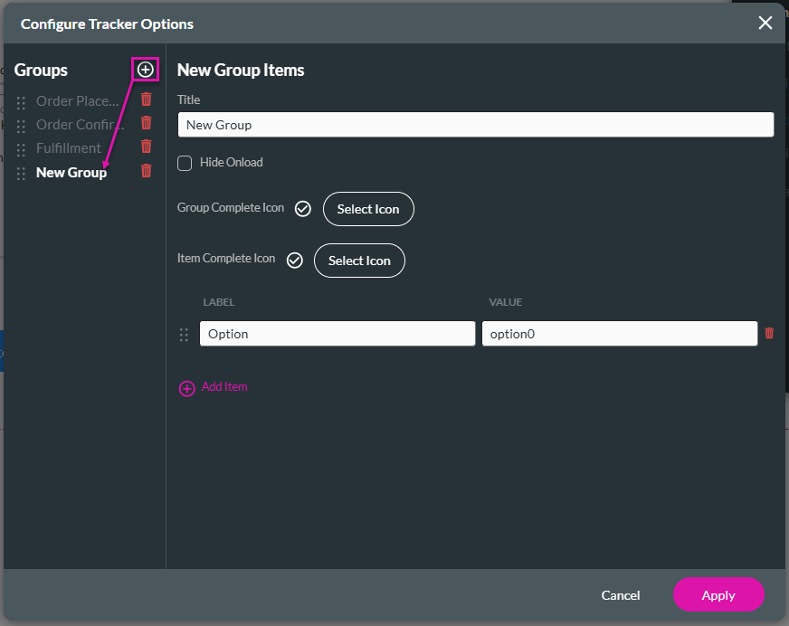Delete the New Group entry
Screen dimensions: 789x626
146,170
